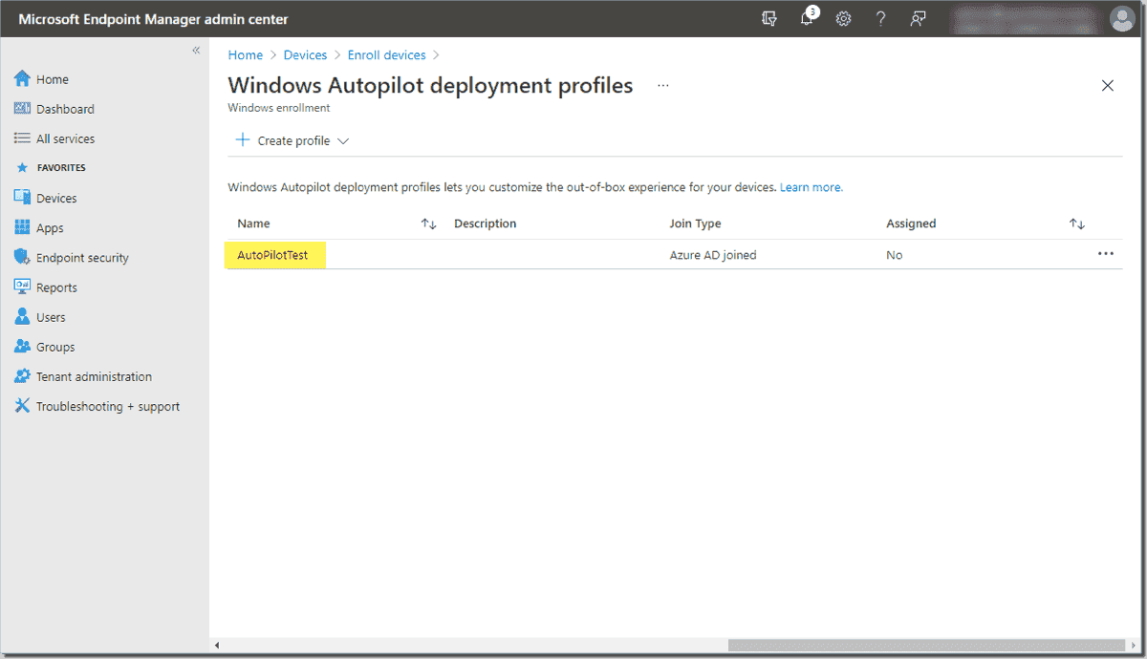Viewport: 1147px width, 659px height.
Task: Sort profiles by Name column arrows
Action: (x=429, y=223)
